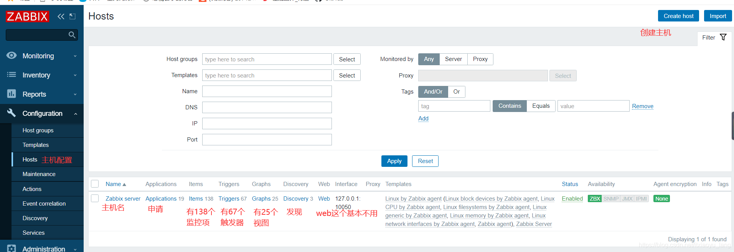This screenshot has height=252, width=734.
Task: Open Maintenance in Configuration menu
Action: (x=48, y=174)
